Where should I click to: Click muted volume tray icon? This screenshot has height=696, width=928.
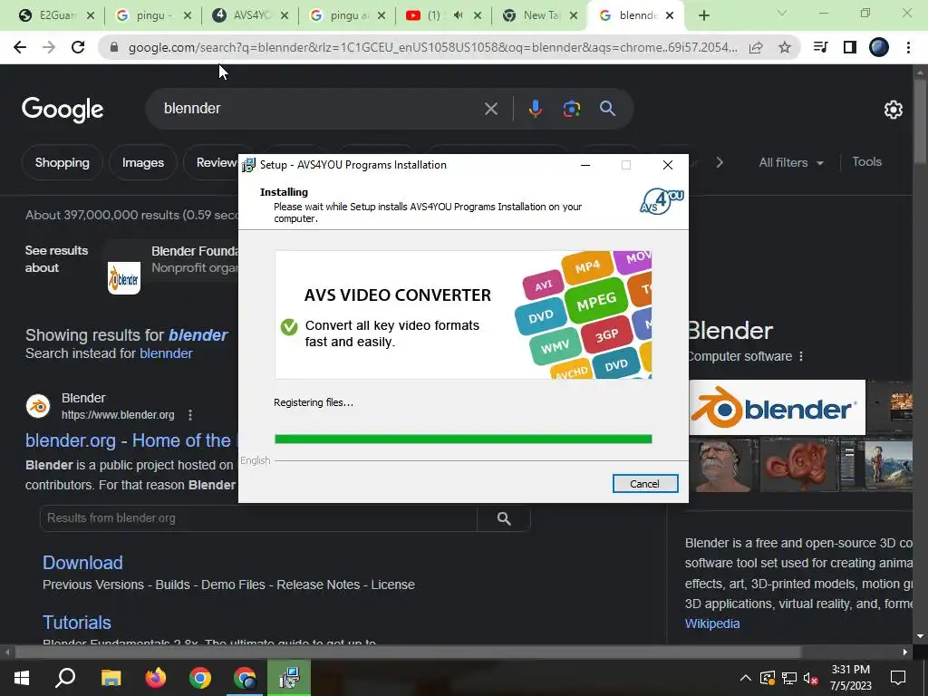click(x=811, y=678)
